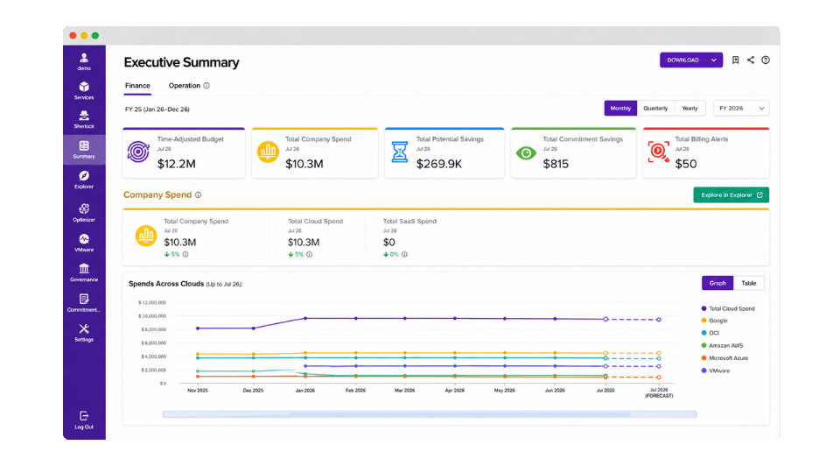Screen dimensions: 840x473
Task: Open the Governance building icon
Action: [x=84, y=268]
